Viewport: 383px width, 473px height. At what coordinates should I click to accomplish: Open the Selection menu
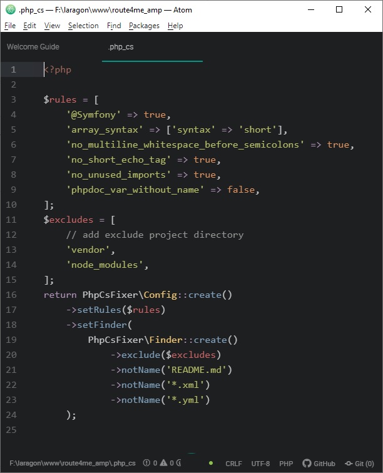[83, 26]
